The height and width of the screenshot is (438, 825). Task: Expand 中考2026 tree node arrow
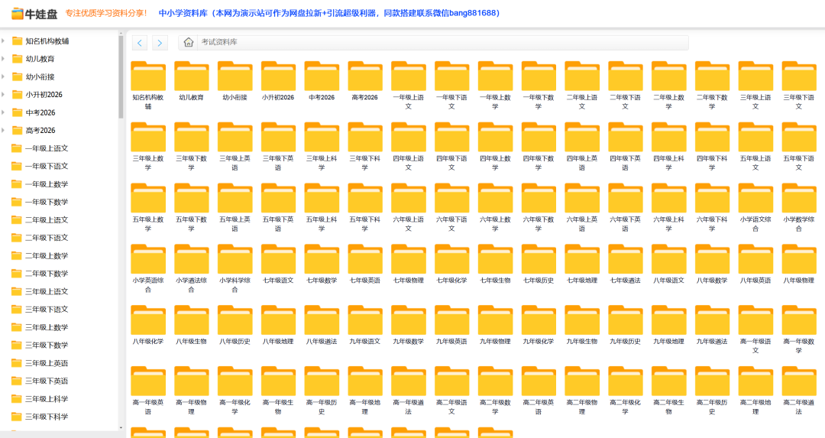pyautogui.click(x=4, y=112)
